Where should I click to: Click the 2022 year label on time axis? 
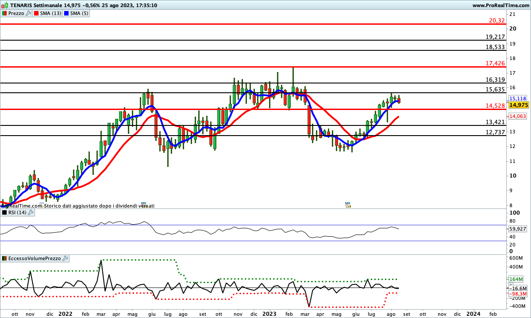point(65,314)
